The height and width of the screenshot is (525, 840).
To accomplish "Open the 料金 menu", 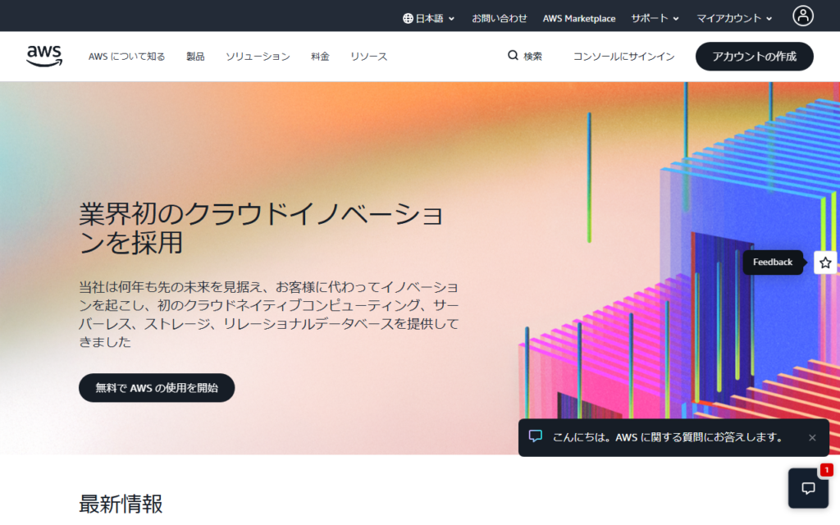I will (x=321, y=57).
